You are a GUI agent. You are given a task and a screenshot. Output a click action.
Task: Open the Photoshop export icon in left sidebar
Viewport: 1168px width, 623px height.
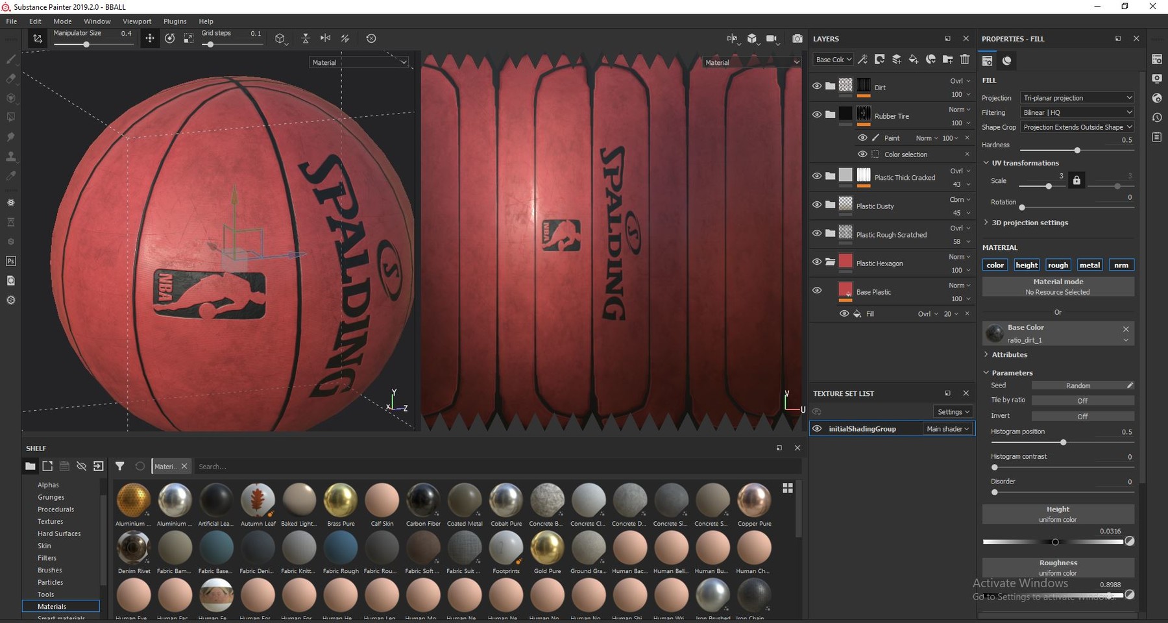[10, 261]
